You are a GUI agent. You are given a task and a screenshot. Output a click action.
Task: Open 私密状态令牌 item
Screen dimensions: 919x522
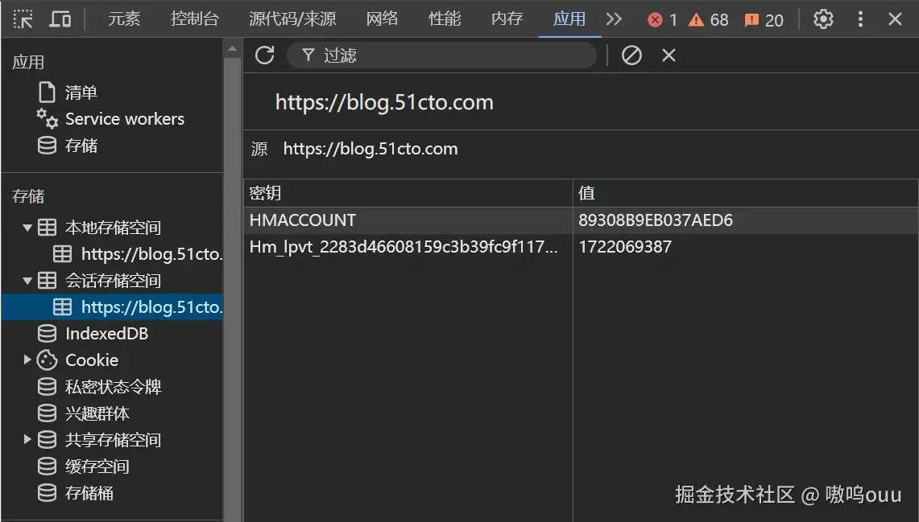point(113,387)
